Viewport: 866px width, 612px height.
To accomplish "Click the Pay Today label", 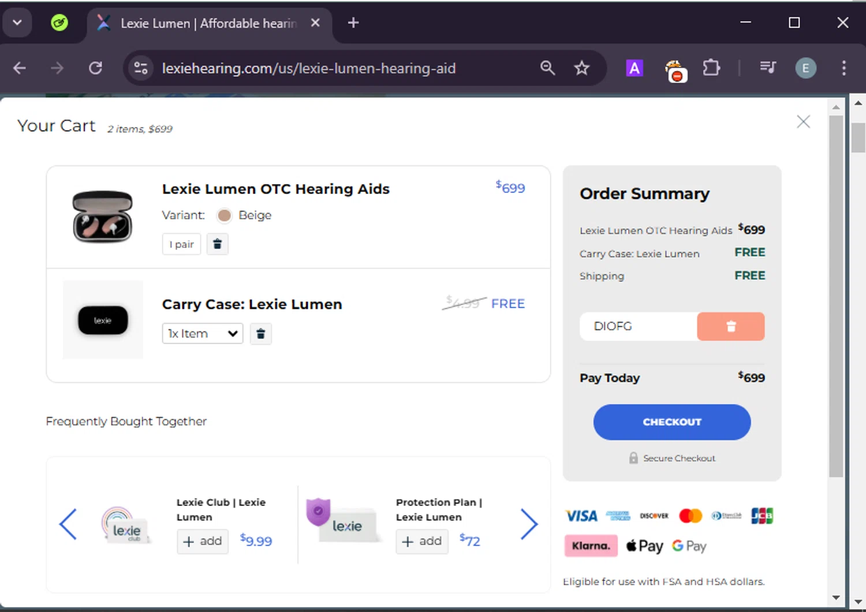I will coord(610,378).
